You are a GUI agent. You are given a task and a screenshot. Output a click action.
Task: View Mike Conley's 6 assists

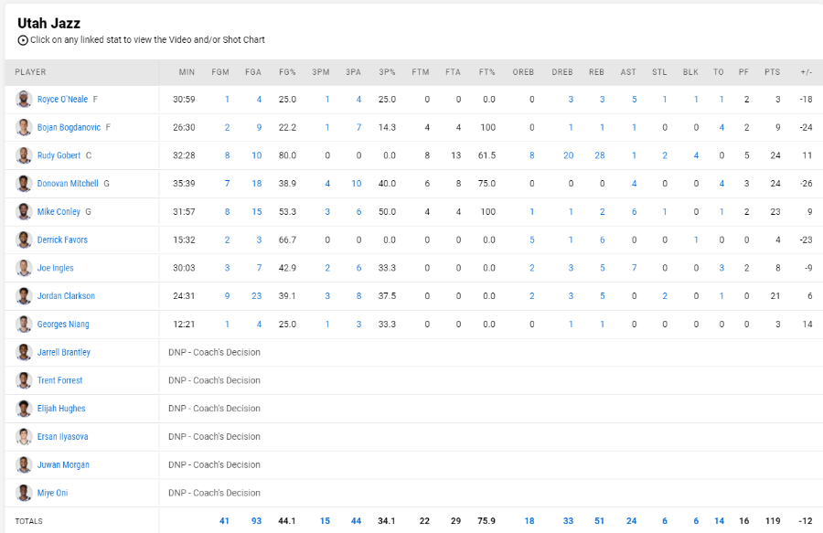634,211
